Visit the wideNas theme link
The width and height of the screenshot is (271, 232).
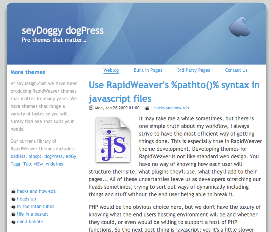click(55, 164)
